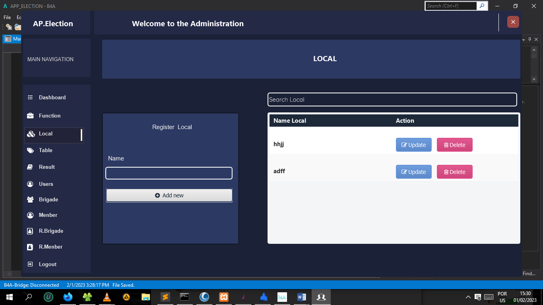
Task: Open Windows taskbar search
Action: click(x=29, y=297)
